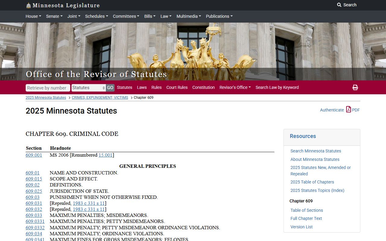The height and width of the screenshot is (241, 386).
Task: Open Search Minnesota Statutes resource
Action: coord(316,151)
